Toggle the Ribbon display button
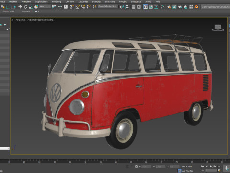 pos(145,7)
